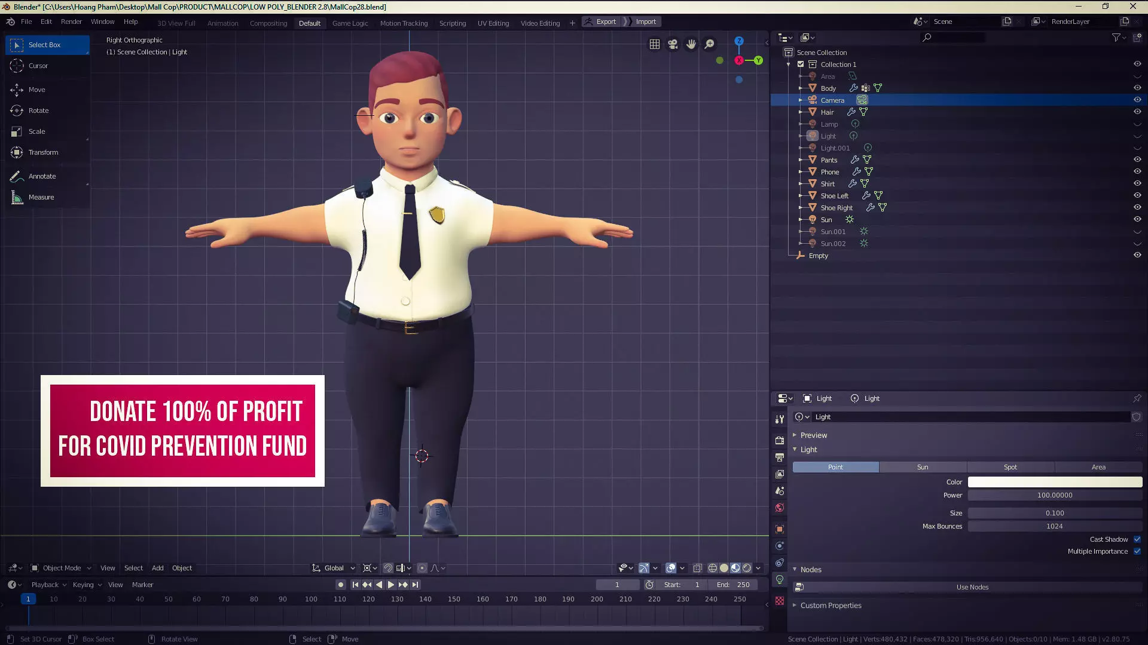Image resolution: width=1148 pixels, height=645 pixels.
Task: Click the Use Nodes button
Action: [x=972, y=587]
